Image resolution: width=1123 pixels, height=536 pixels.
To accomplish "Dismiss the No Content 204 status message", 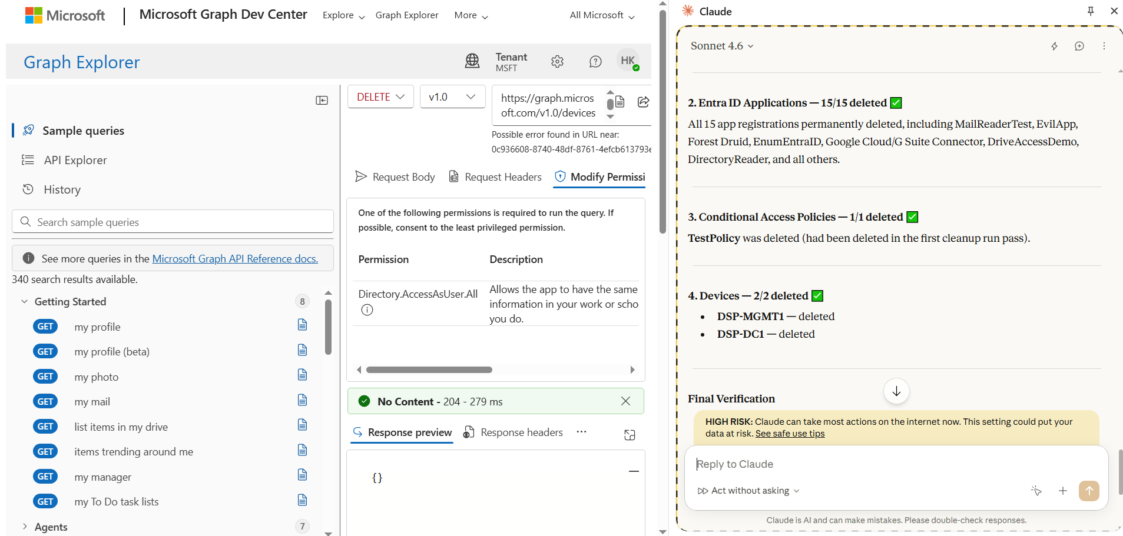I will pos(625,401).
